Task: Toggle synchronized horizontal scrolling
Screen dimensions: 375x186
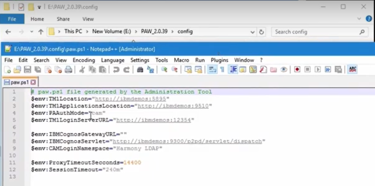Action: coord(198,70)
